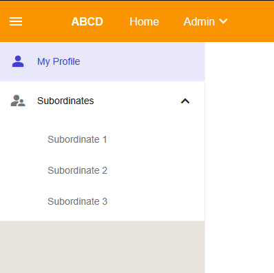This screenshot has width=274, height=273.
Task: Select the My Profile text label
Action: [59, 61]
